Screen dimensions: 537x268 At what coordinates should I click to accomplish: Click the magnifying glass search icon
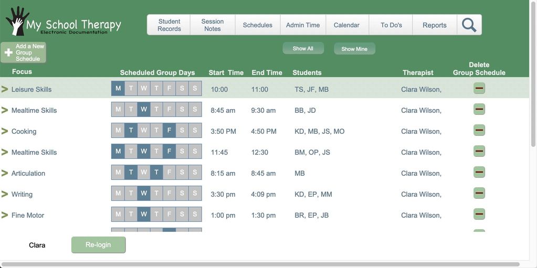pyautogui.click(x=469, y=25)
